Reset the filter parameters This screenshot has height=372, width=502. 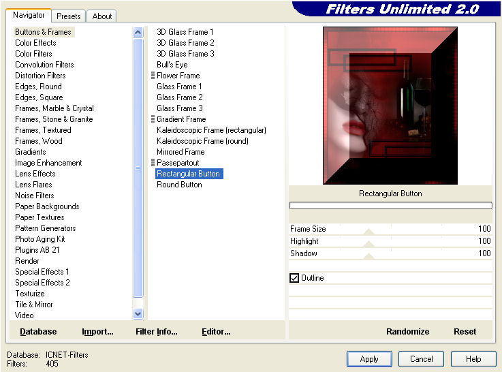pyautogui.click(x=465, y=332)
